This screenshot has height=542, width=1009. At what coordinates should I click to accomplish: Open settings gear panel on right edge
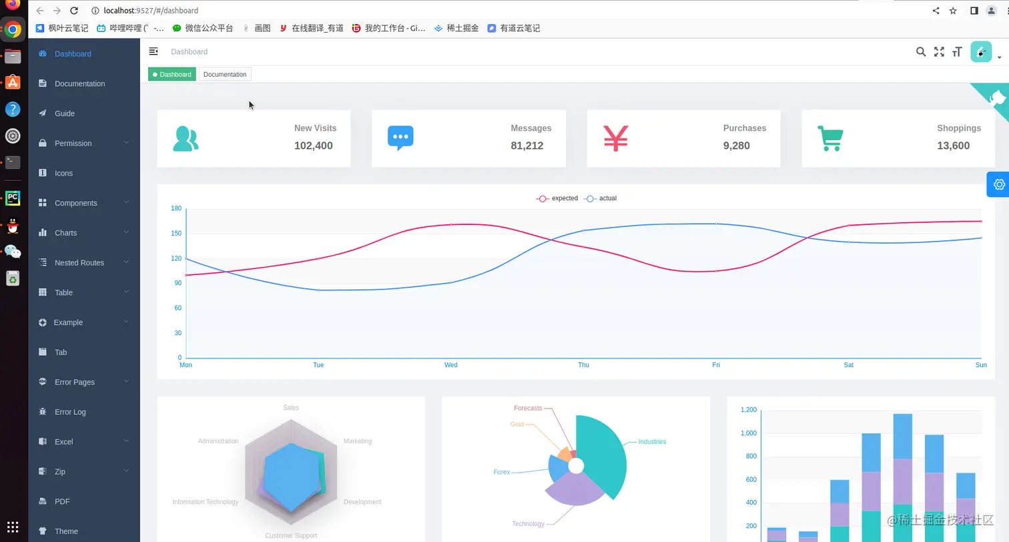coord(998,184)
